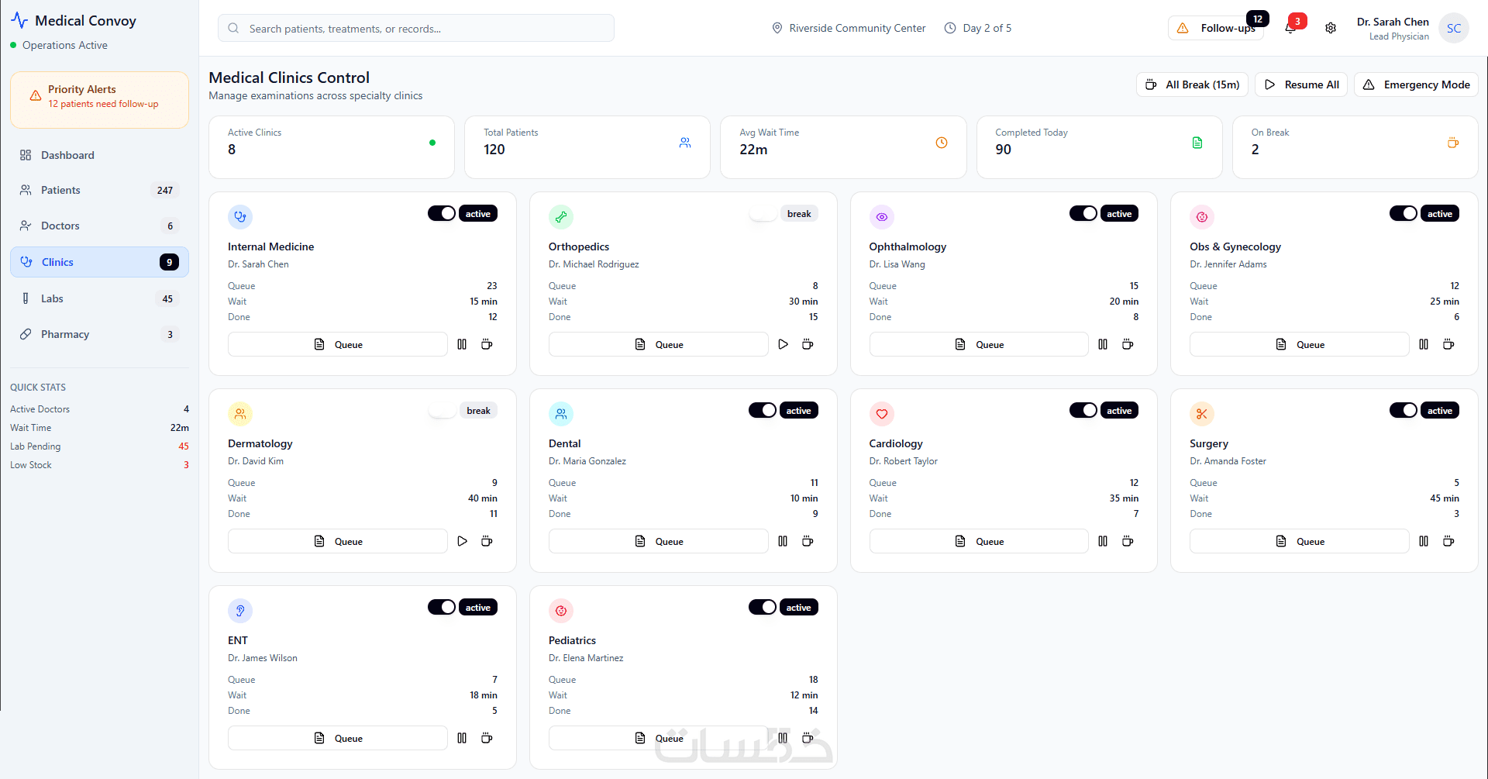Send Internal Medicine on coffee break
The image size is (1488, 779).
[487, 344]
